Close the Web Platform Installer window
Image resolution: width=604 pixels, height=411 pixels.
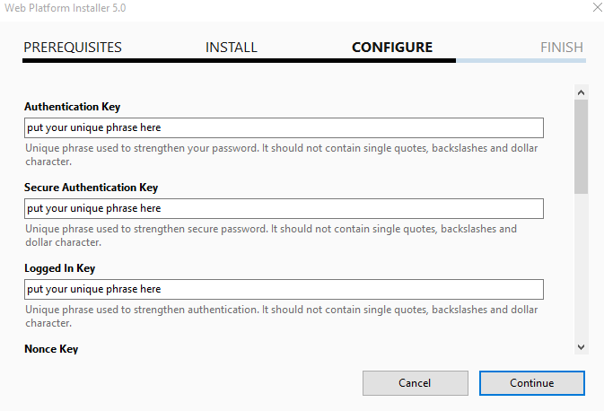coord(597,7)
